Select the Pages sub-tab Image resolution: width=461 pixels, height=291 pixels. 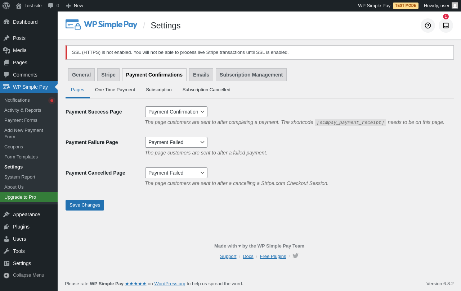coord(77,90)
